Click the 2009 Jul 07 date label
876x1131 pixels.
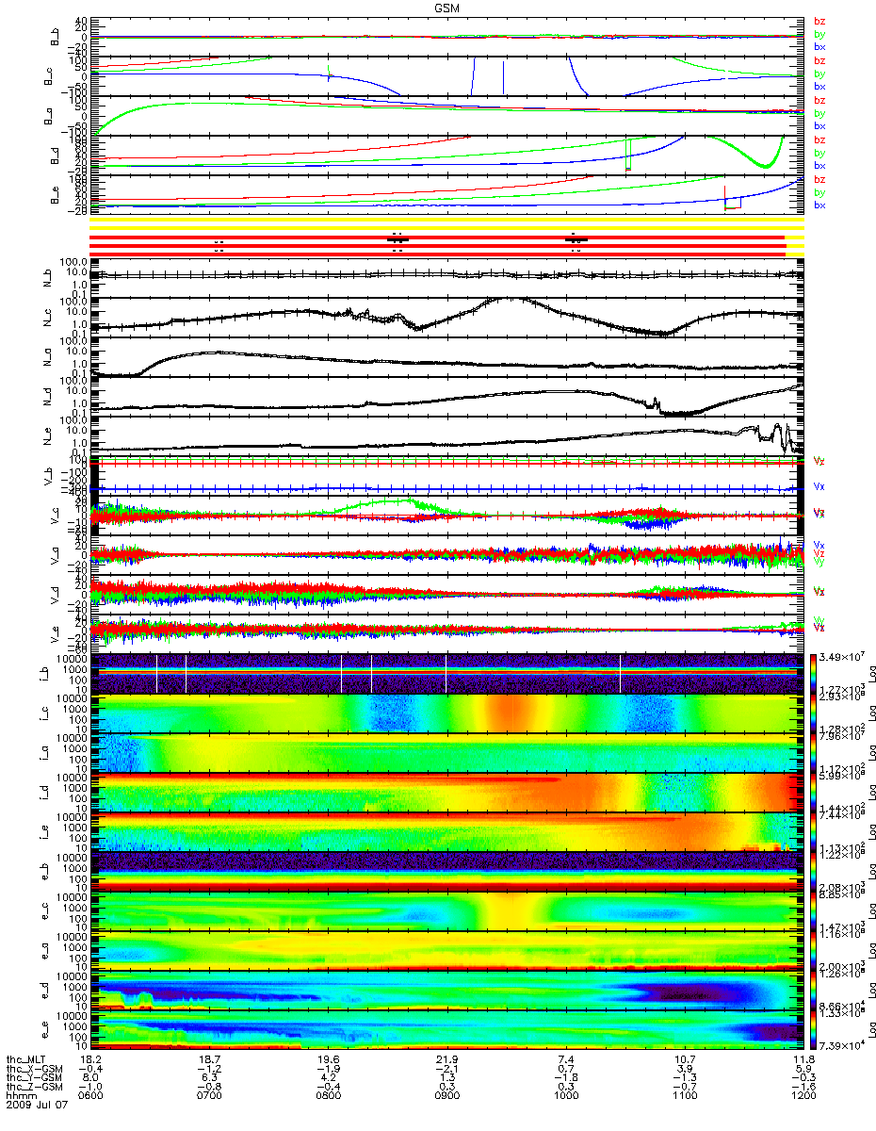[x=35, y=1106]
